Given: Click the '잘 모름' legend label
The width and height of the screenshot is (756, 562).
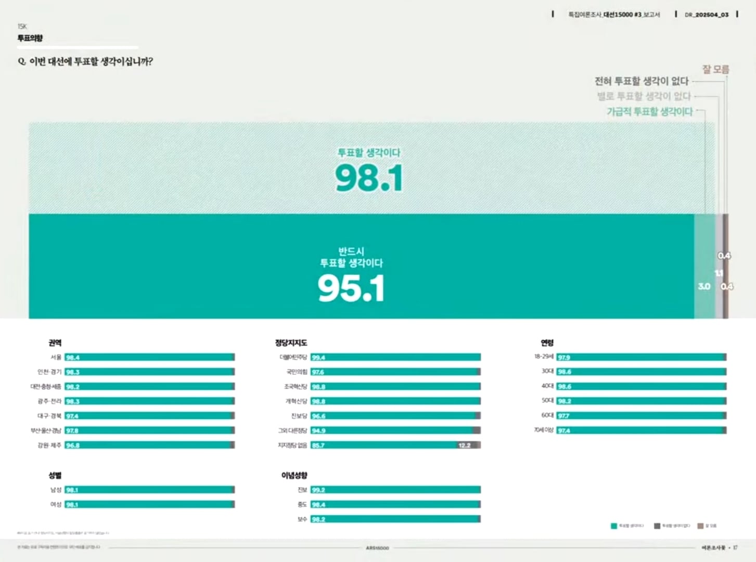Looking at the screenshot, I should (x=716, y=69).
